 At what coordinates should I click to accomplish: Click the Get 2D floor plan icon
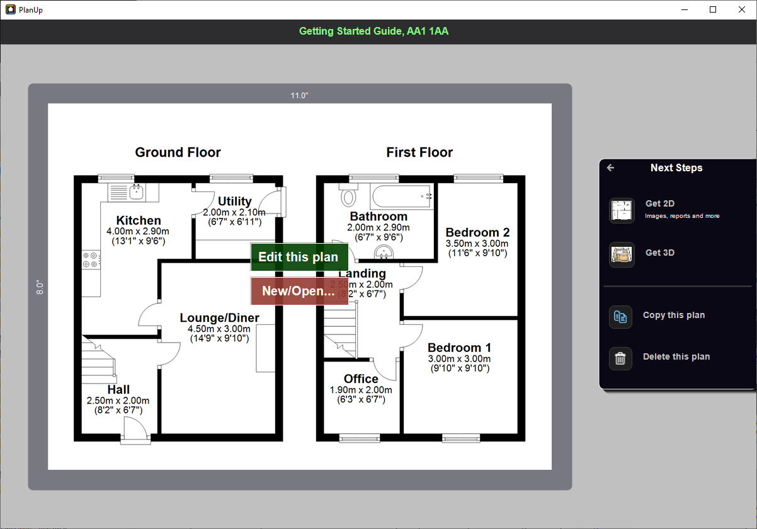click(622, 210)
